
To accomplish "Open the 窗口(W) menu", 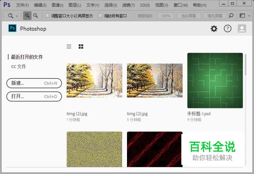I will (x=181, y=5).
